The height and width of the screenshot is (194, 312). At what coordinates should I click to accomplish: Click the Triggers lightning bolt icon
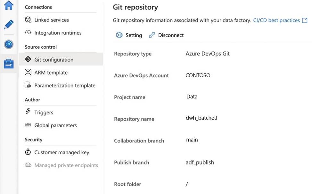pos(28,112)
